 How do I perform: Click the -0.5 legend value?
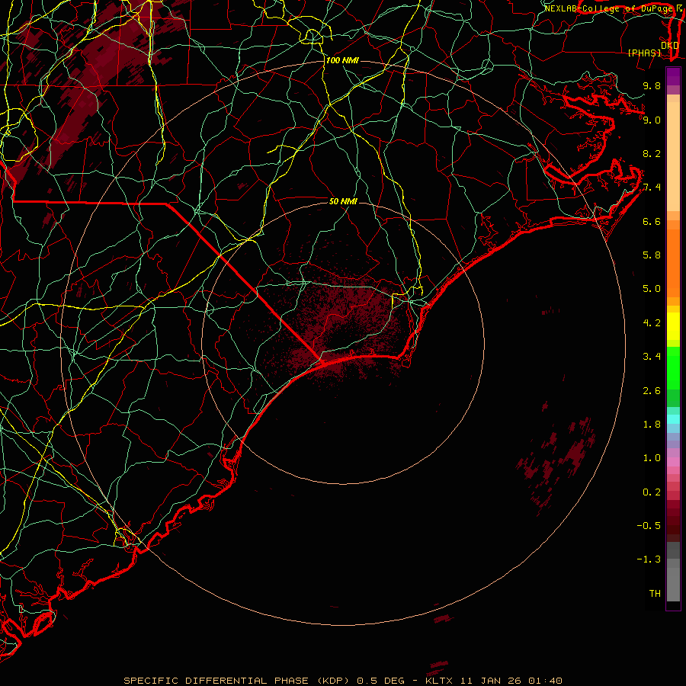(x=649, y=526)
